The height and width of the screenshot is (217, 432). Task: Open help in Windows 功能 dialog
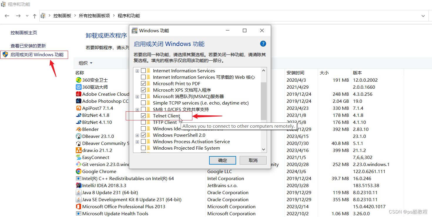pos(263,44)
